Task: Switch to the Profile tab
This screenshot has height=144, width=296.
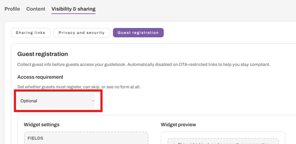Action: [12, 9]
